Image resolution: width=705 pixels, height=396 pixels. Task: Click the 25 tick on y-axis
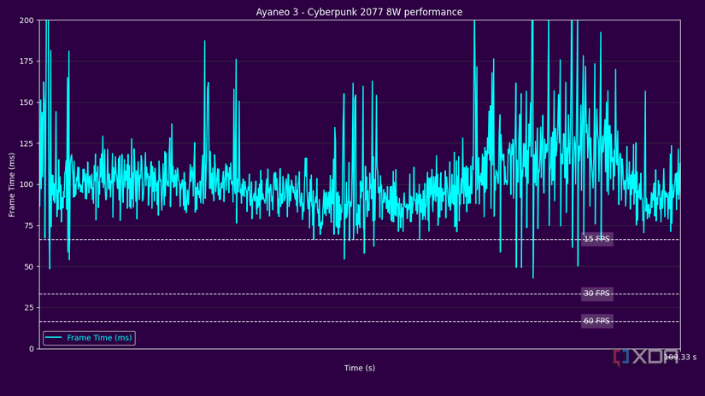(x=29, y=307)
